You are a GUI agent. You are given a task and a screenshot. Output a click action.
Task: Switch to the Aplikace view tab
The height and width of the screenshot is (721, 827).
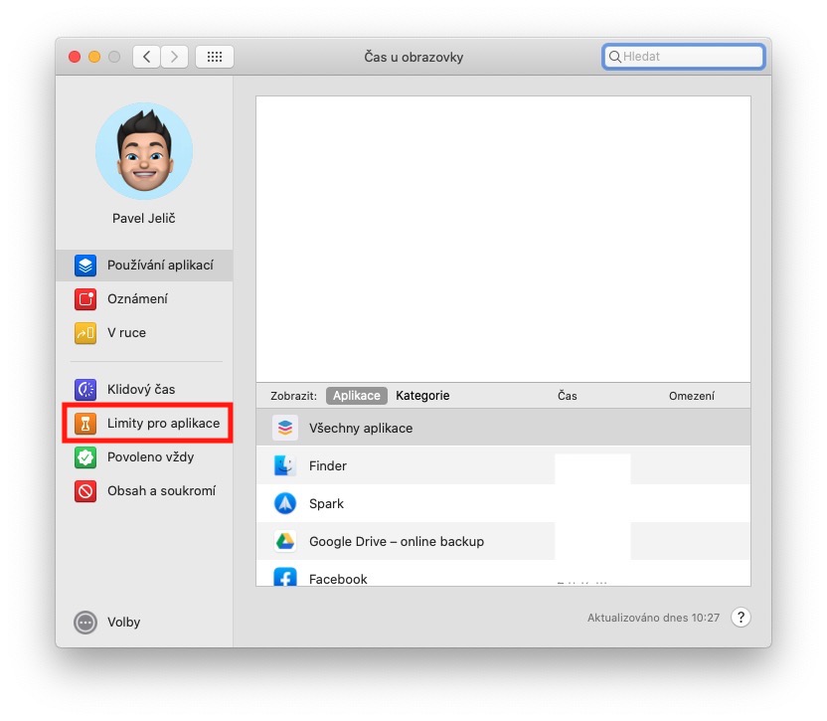[x=357, y=396]
